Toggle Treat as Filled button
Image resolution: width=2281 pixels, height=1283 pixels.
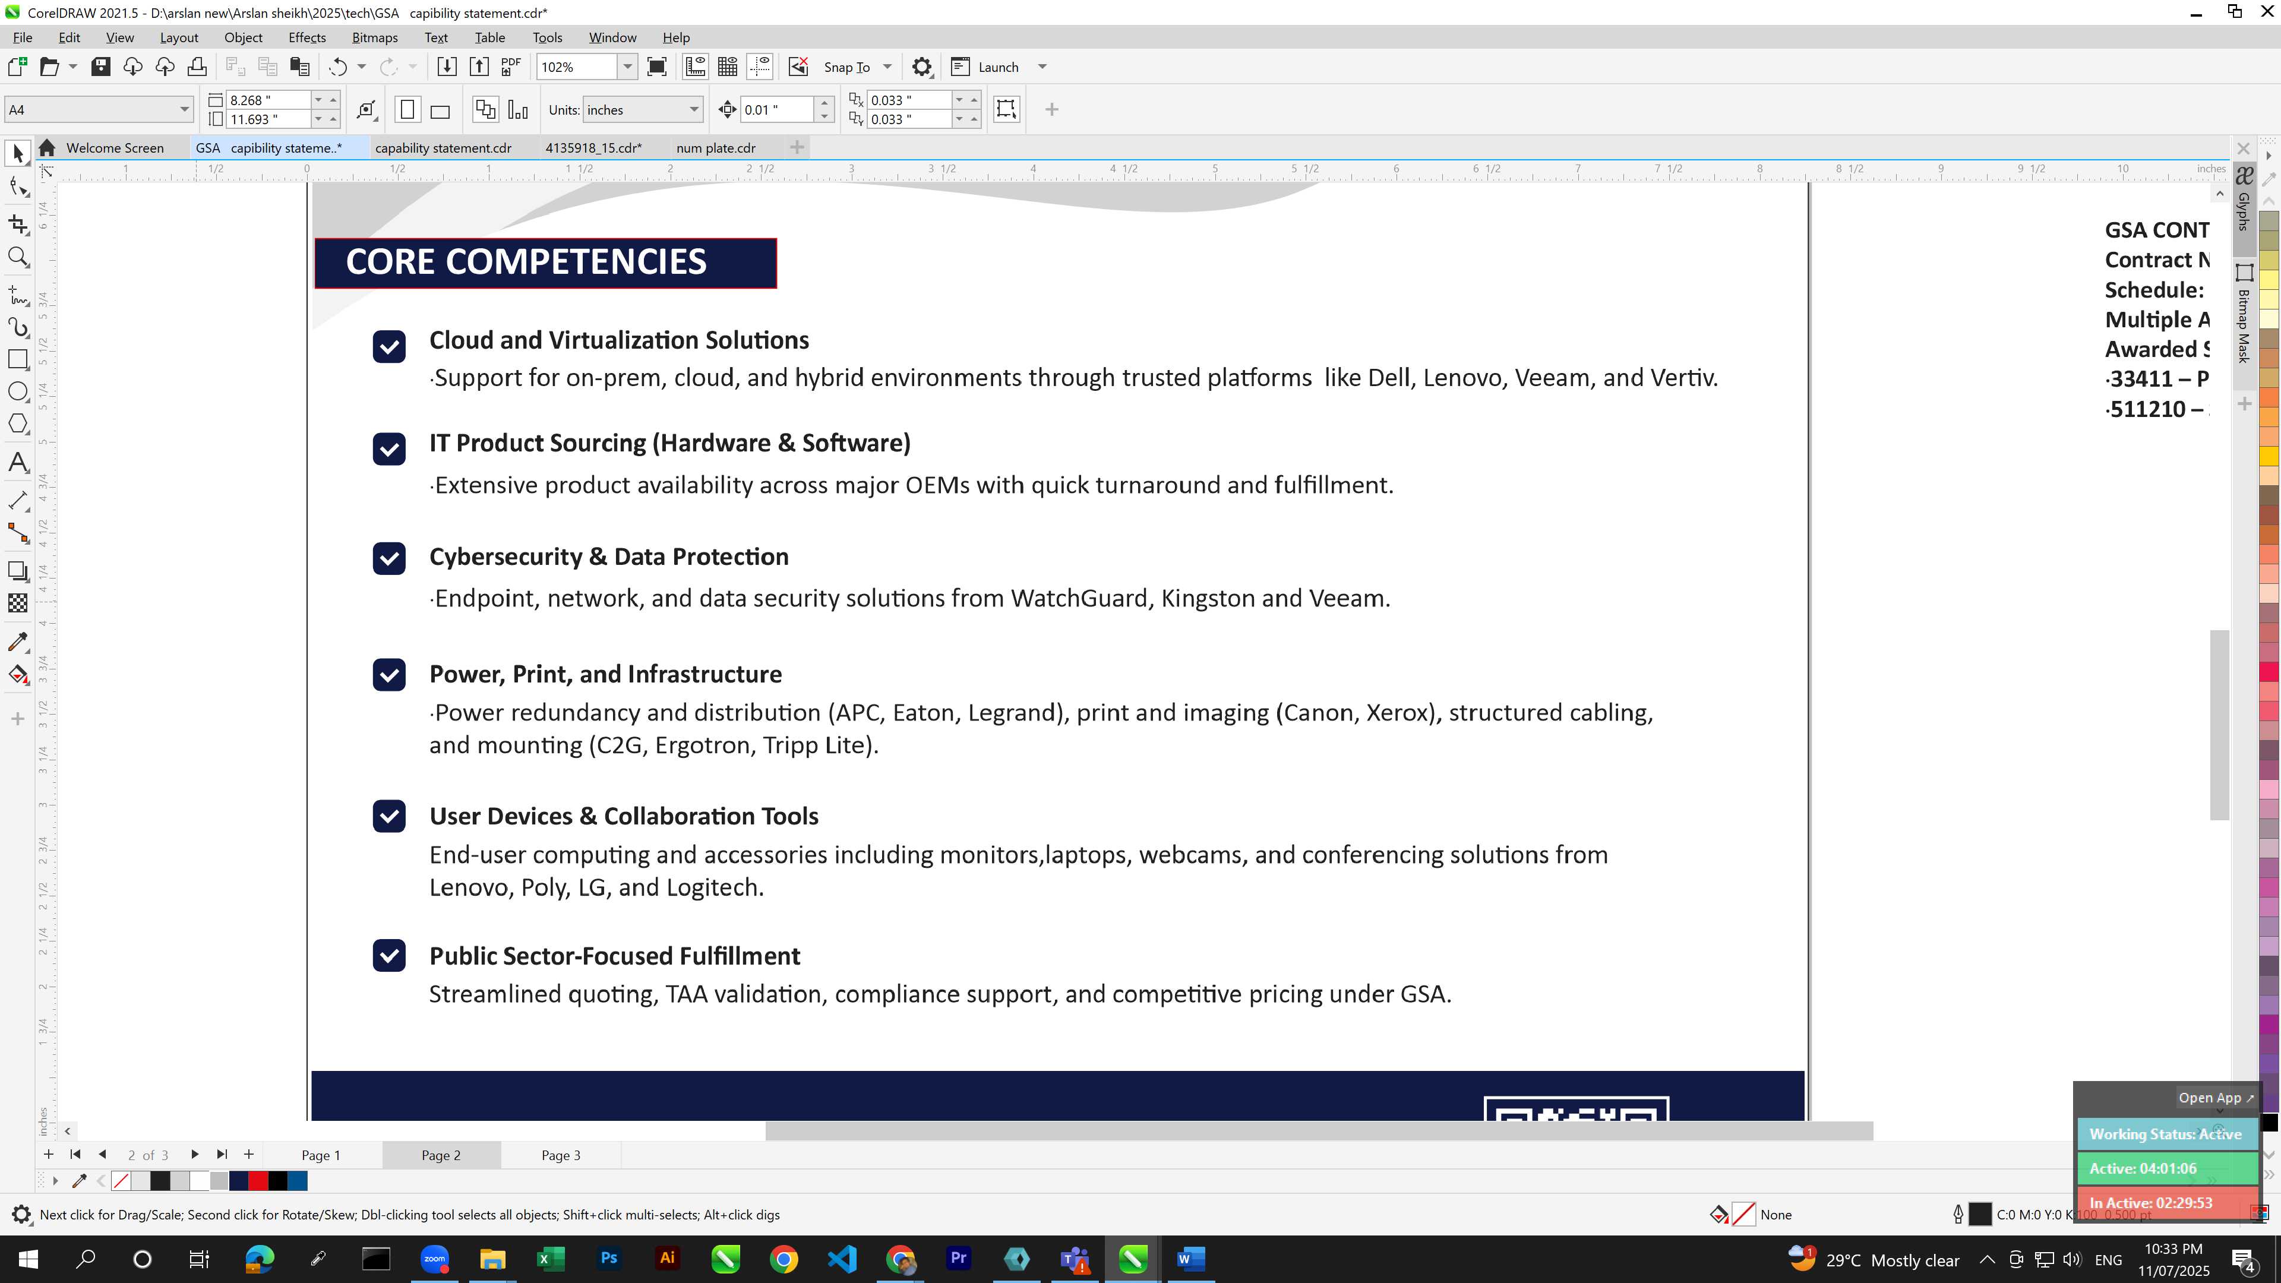(x=1006, y=109)
